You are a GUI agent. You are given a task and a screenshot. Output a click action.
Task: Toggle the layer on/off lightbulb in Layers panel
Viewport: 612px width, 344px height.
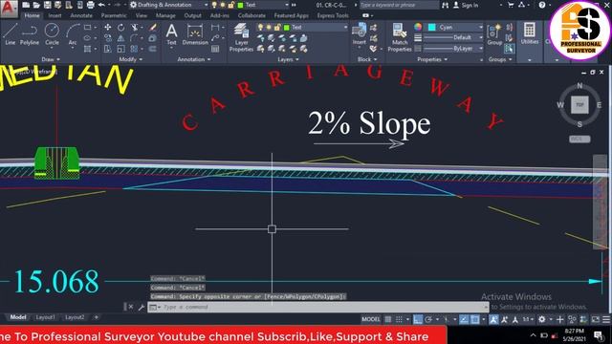click(260, 28)
